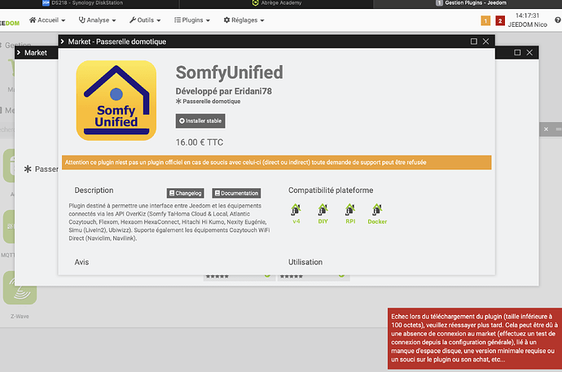The width and height of the screenshot is (562, 372).
Task: Click the Compatibilité plateforme heading
Action: [x=331, y=190]
